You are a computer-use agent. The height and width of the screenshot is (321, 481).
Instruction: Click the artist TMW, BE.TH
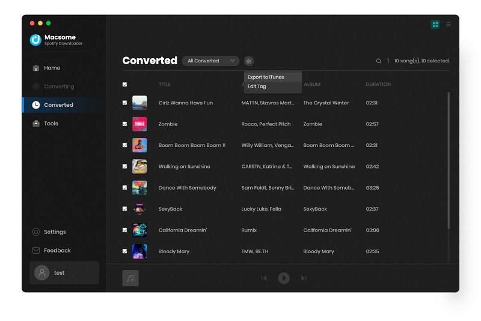[254, 251]
